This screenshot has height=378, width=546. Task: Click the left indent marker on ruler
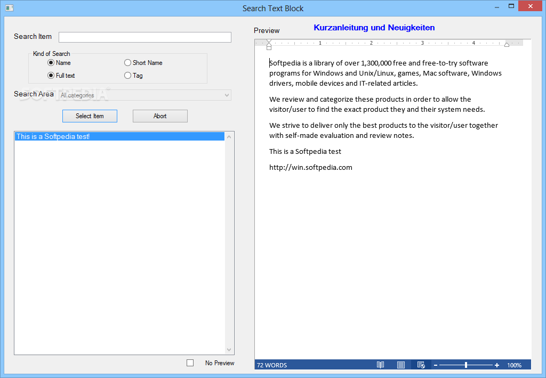269,45
